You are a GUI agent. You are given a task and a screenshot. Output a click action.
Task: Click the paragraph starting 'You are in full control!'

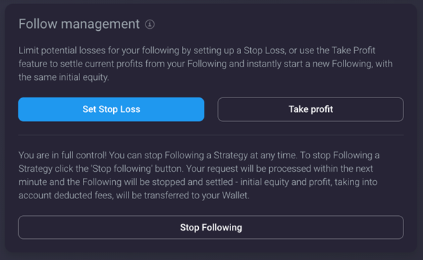(199, 175)
